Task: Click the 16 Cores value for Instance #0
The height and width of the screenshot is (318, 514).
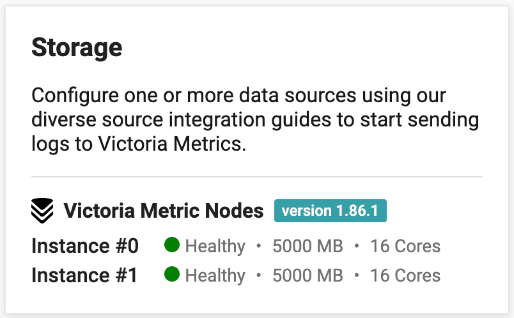Action: point(405,246)
